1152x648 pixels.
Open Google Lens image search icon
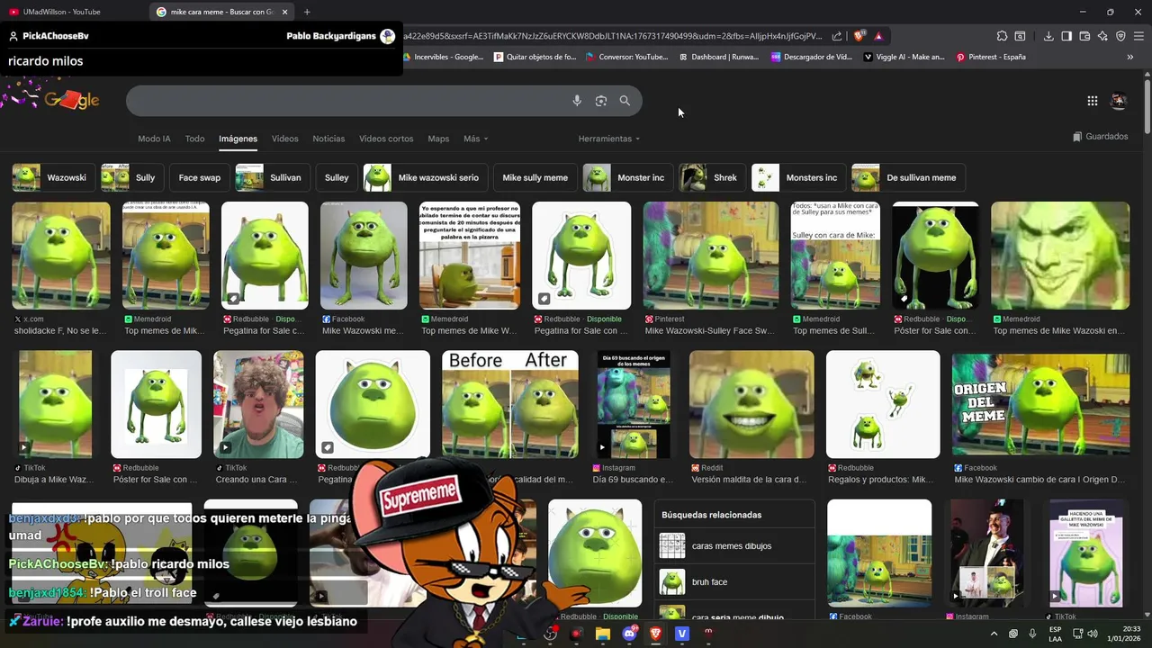601,101
